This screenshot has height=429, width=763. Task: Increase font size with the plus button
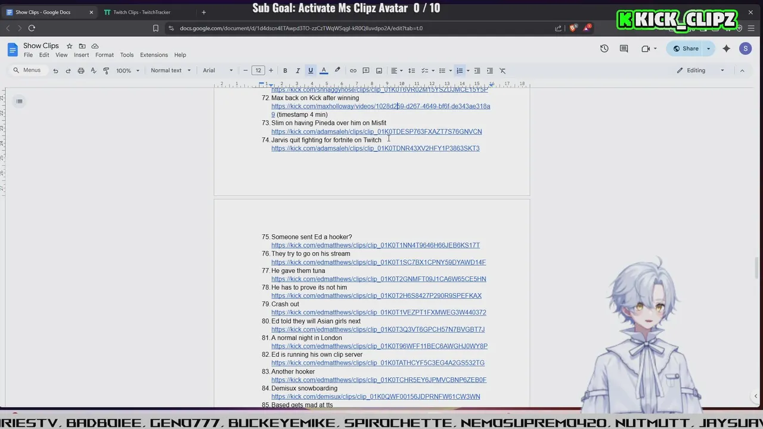point(271,70)
